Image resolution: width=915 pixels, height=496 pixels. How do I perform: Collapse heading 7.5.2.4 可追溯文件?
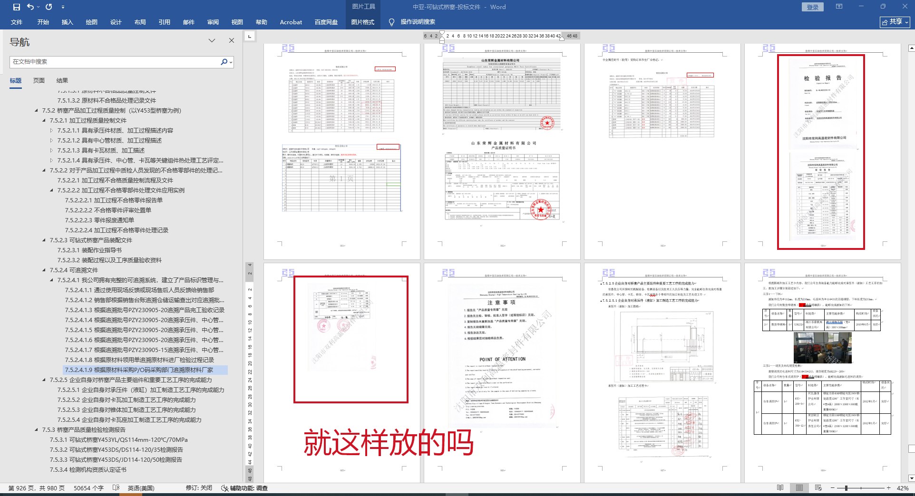[x=44, y=270]
